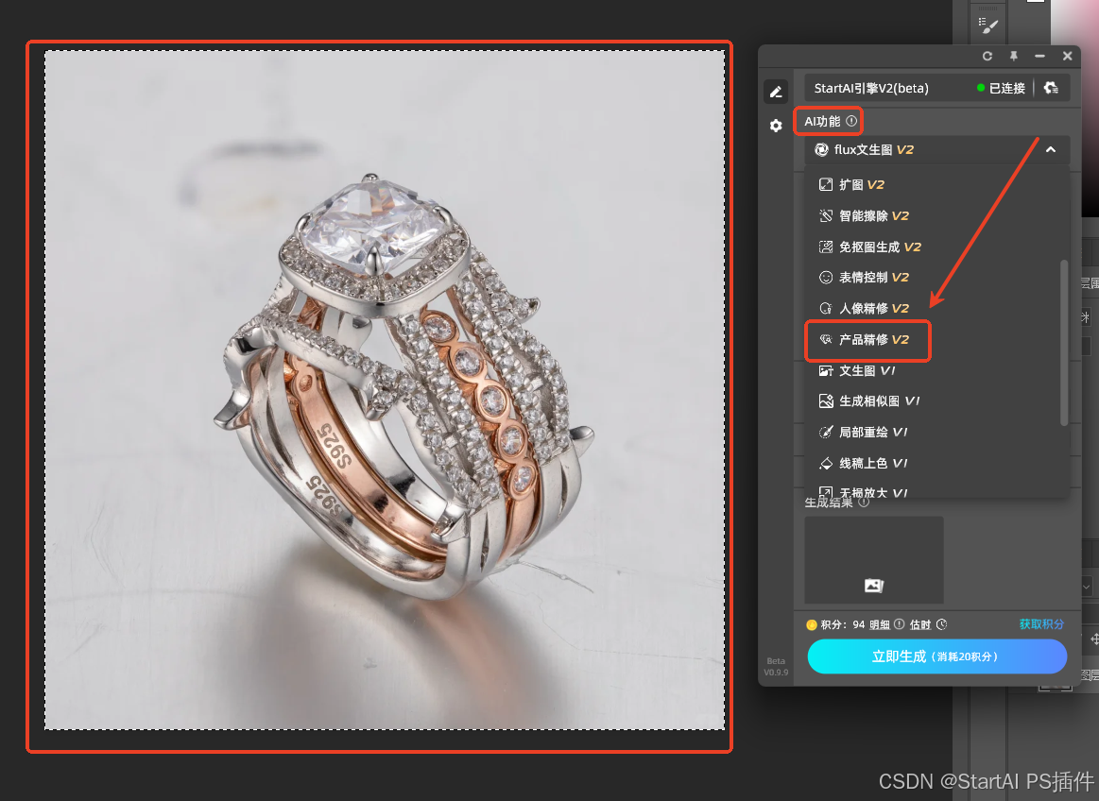Click the info icon next to 明细
The height and width of the screenshot is (801, 1099).
pos(900,624)
